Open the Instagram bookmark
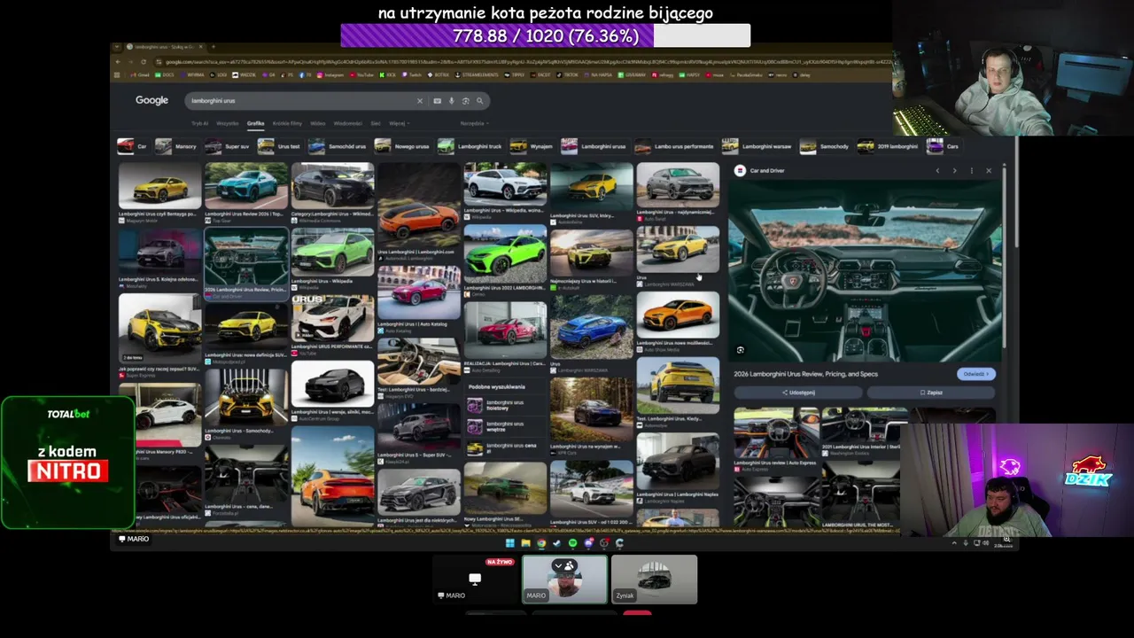This screenshot has height=638, width=1134. (330, 75)
